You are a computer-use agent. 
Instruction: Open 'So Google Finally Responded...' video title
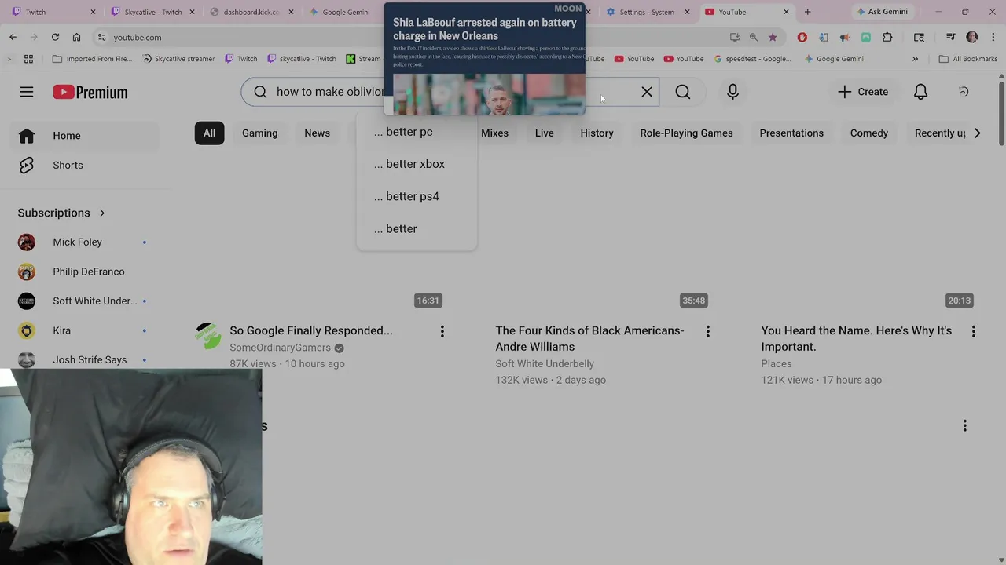tap(311, 330)
